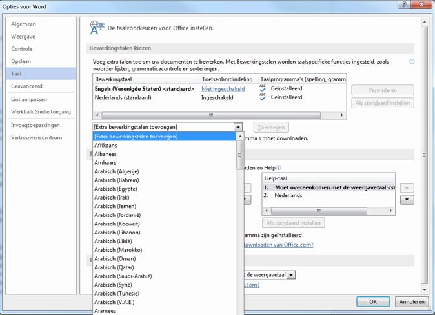This screenshot has width=435, height=315.
Task: Choose Afrikaans from the language list
Action: click(x=165, y=146)
